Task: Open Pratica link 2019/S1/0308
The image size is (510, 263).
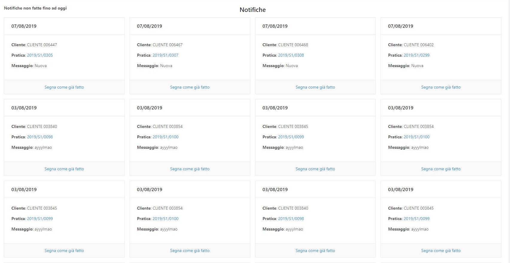Action: click(x=291, y=55)
